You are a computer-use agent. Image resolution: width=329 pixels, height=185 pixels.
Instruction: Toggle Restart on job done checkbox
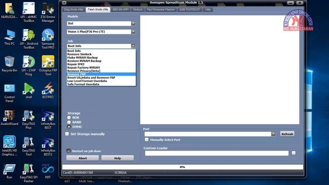coord(68,151)
